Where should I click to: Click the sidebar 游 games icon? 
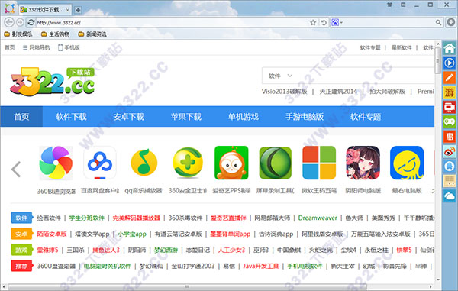pos(450,92)
